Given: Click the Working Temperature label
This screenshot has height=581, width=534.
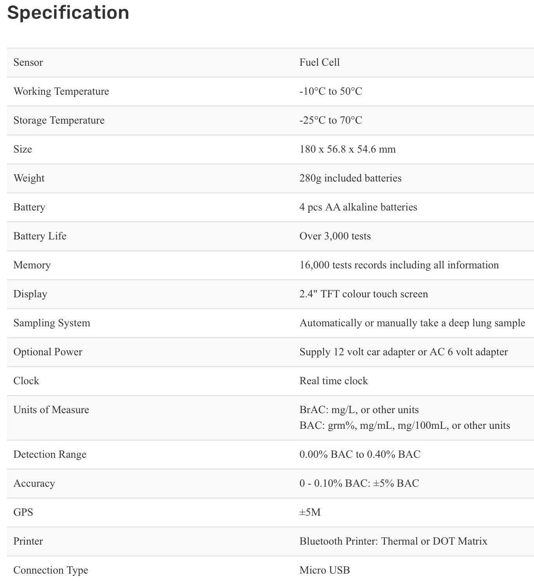Looking at the screenshot, I should (61, 92).
